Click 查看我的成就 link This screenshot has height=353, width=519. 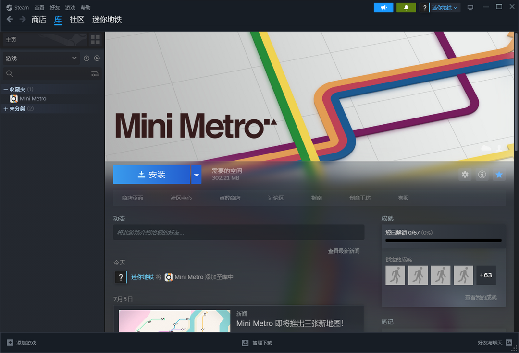click(x=481, y=298)
